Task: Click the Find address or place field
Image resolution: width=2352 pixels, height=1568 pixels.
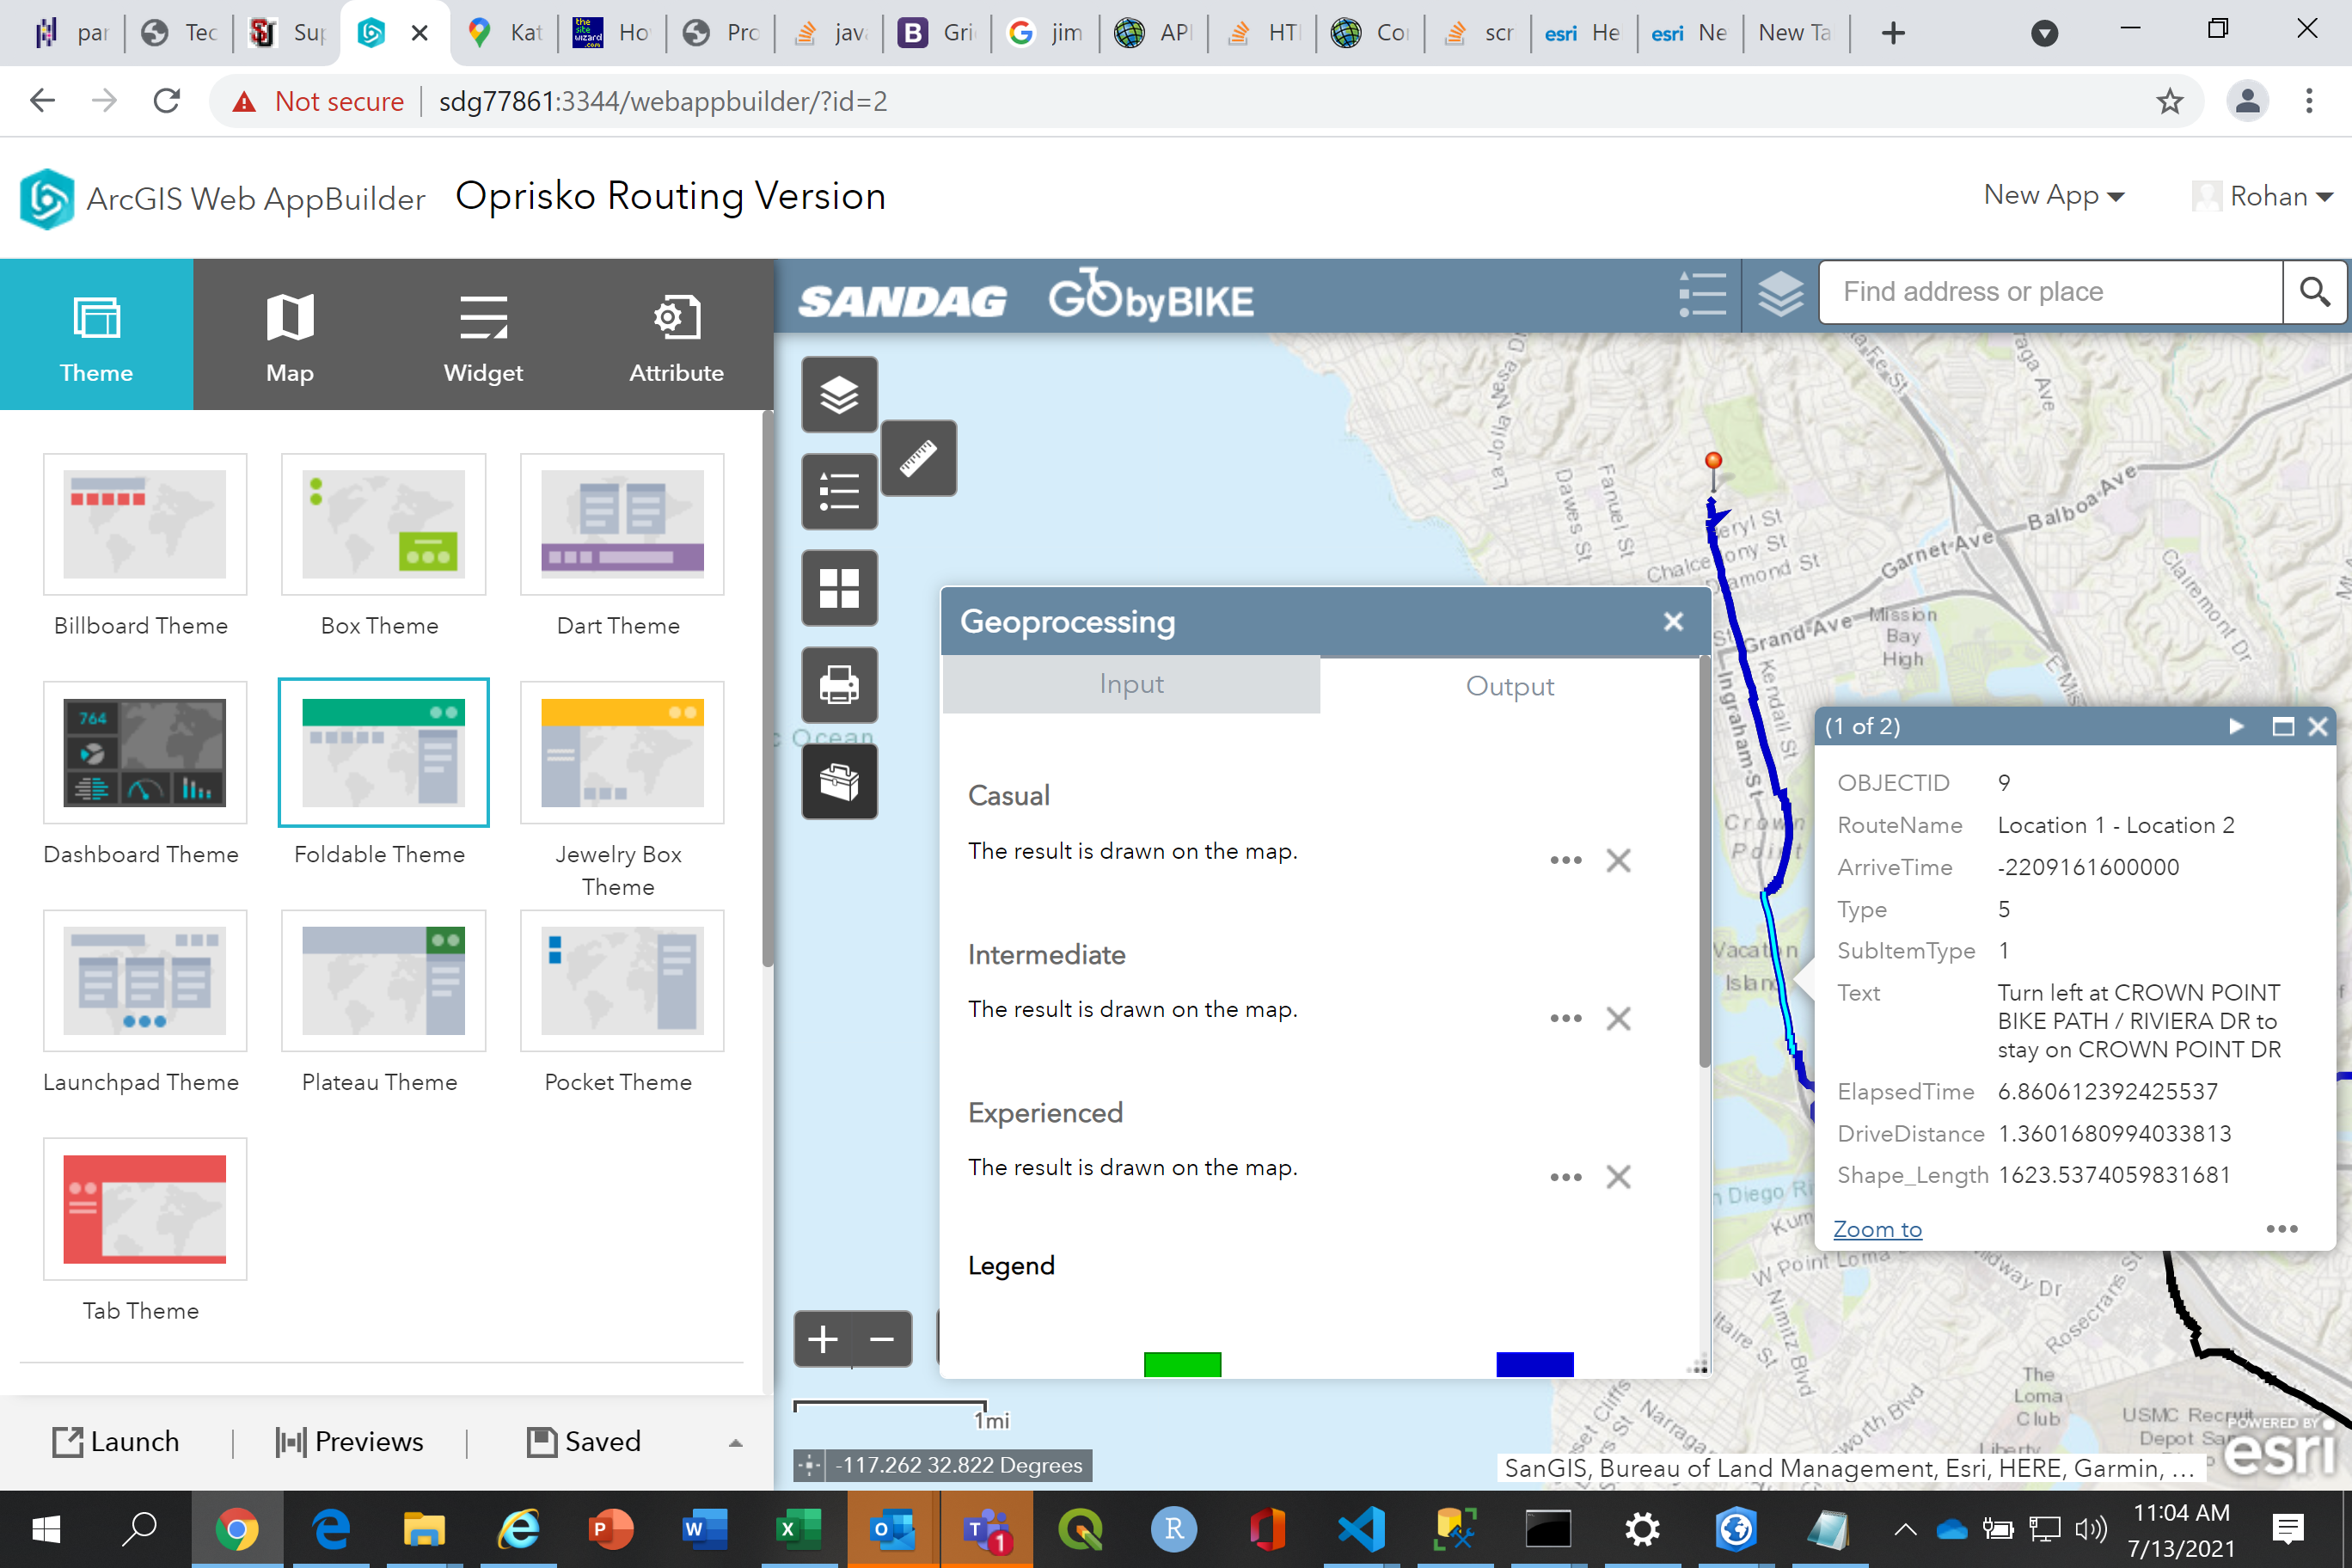Action: [x=2050, y=292]
